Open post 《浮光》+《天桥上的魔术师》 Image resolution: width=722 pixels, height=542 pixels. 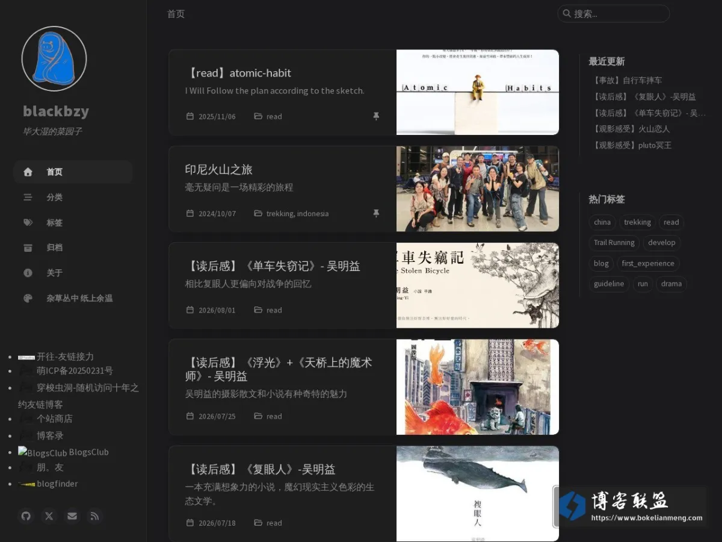279,369
